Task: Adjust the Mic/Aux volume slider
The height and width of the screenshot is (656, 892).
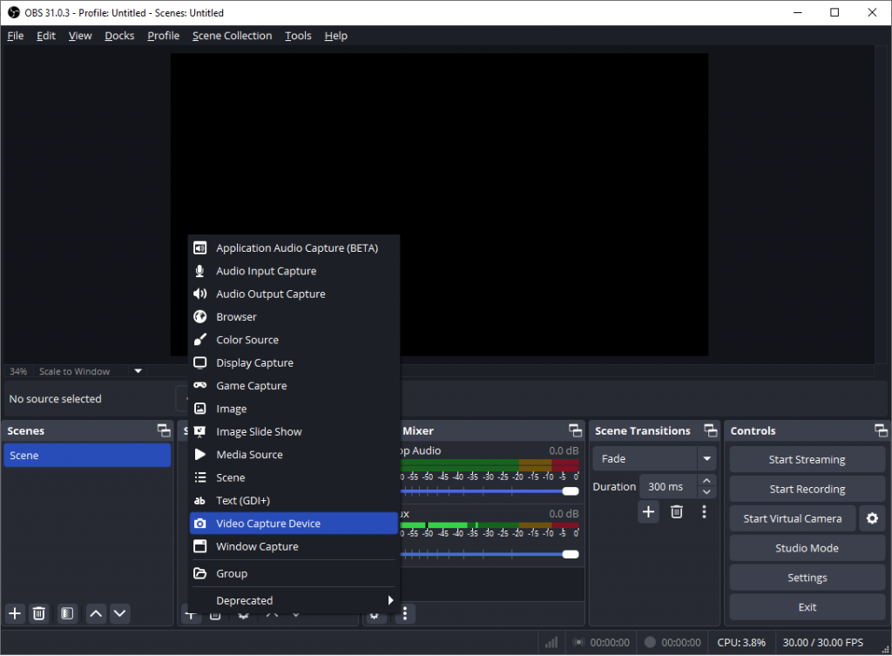Action: point(490,554)
